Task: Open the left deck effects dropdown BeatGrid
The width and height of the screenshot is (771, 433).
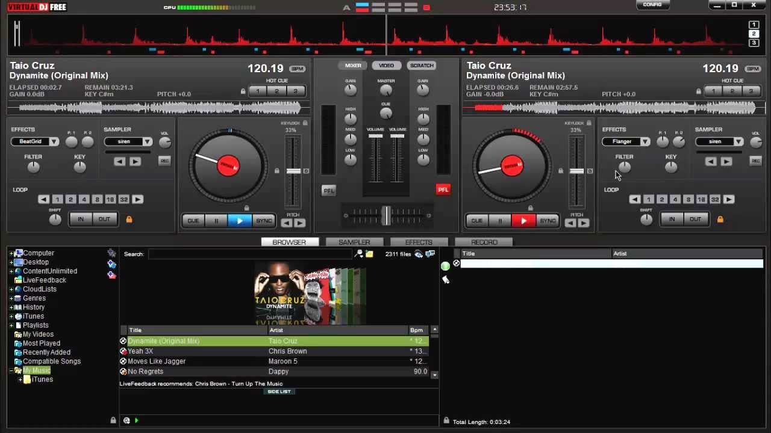Action: coord(35,142)
